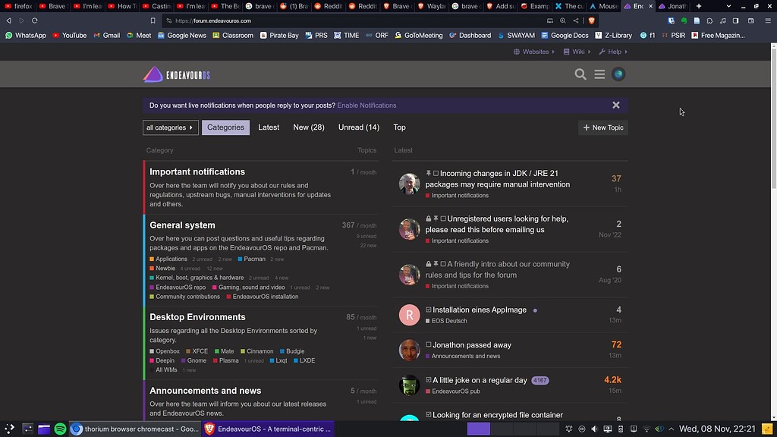Click the volume icon in the system tray
Screen dimensions: 777x437
coord(595,429)
